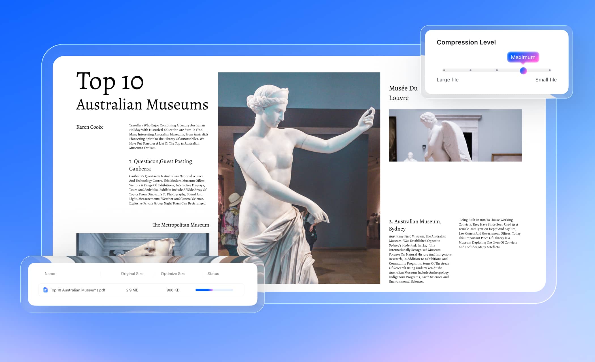The image size is (595, 362).
Task: Click the compression slider handle set to Maximum
Action: pos(523,71)
